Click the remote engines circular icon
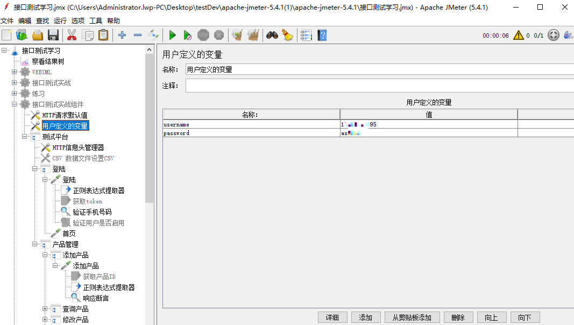This screenshot has width=574, height=325. [x=554, y=35]
